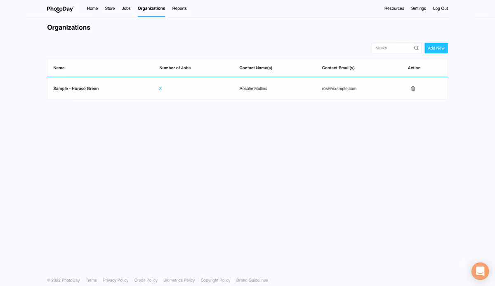The height and width of the screenshot is (286, 495).
Task: Click the Name column header
Action: pyautogui.click(x=59, y=68)
